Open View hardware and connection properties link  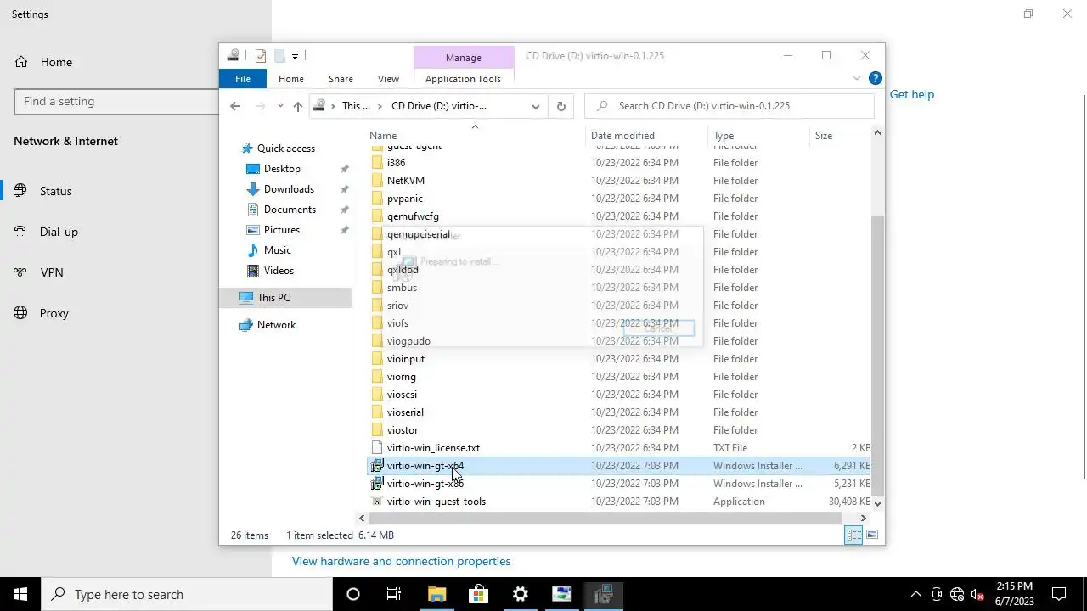401,561
